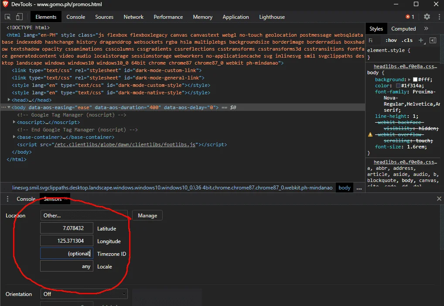Expand the noscript element node
Image resolution: width=444 pixels, height=306 pixels.
[x=14, y=122]
